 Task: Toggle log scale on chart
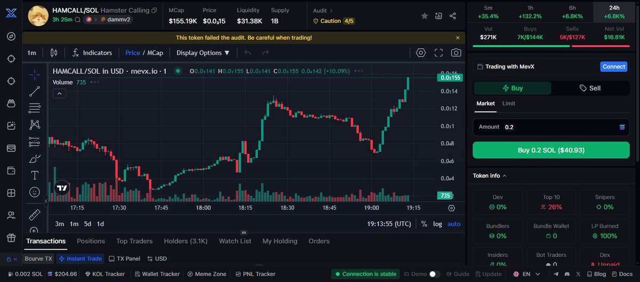pos(437,224)
